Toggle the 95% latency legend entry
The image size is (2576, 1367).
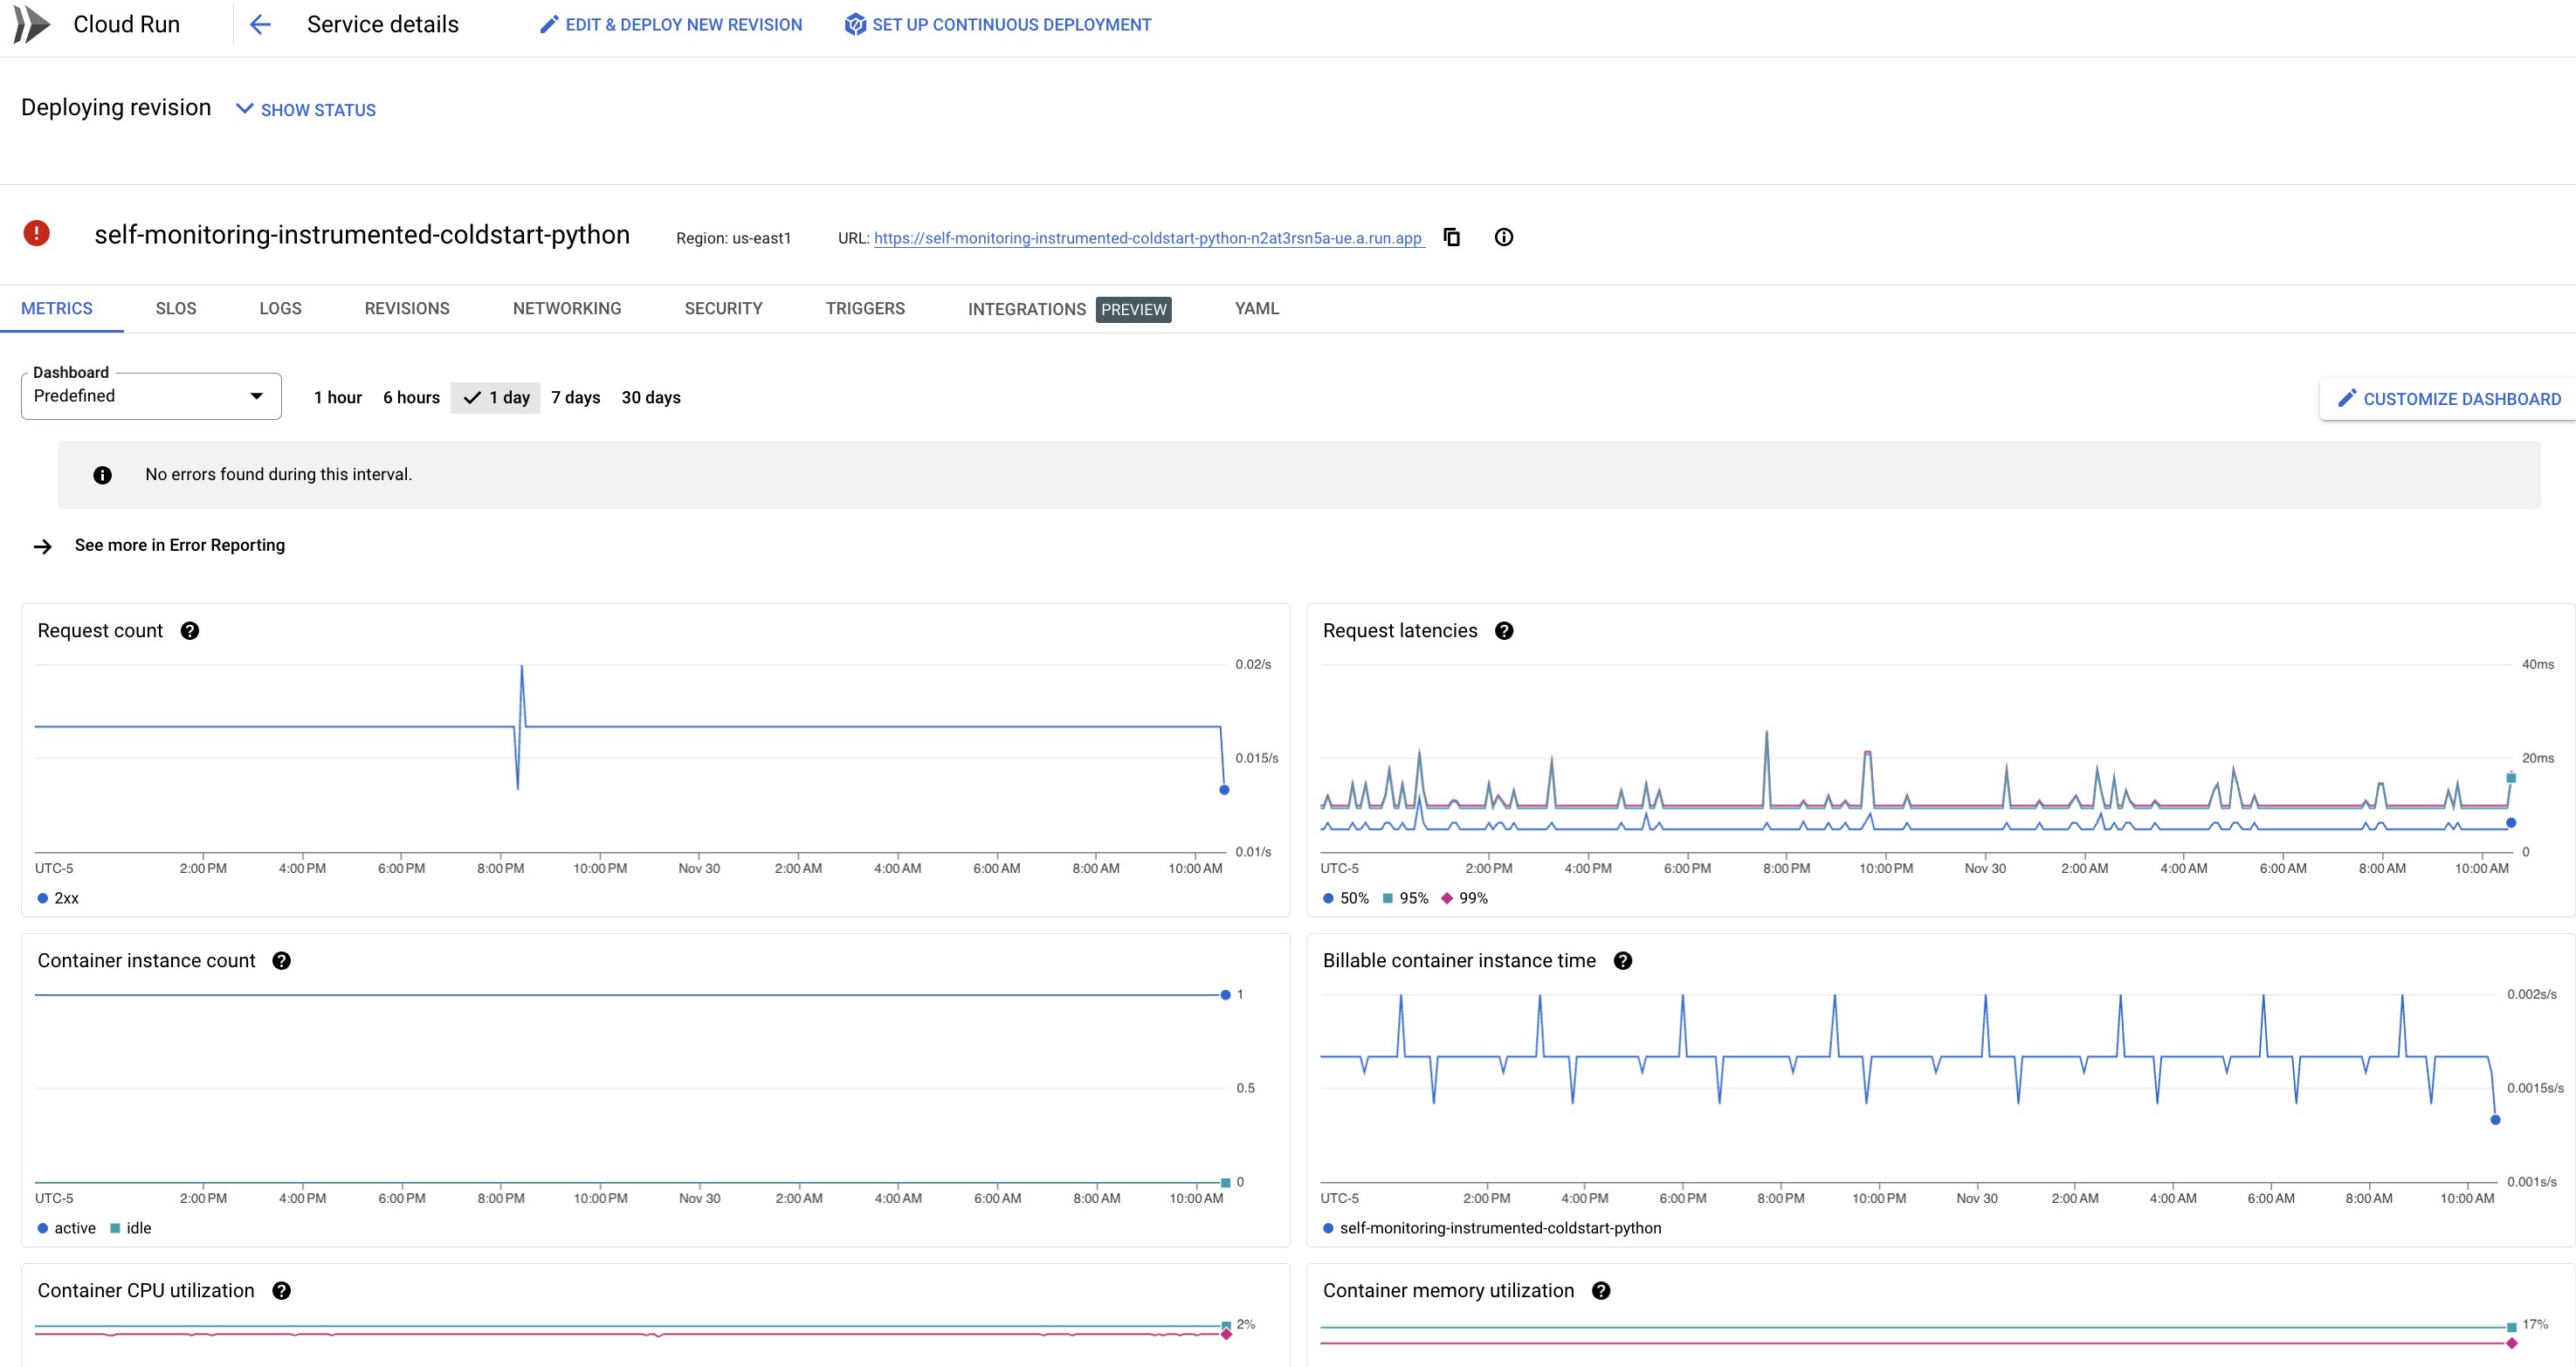point(1405,898)
